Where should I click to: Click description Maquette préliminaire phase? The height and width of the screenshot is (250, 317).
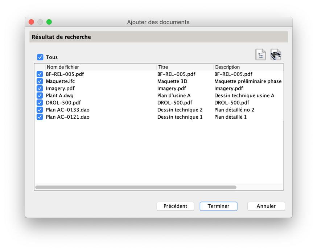pyautogui.click(x=248, y=81)
